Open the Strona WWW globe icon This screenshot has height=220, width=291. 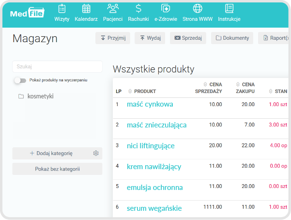(198, 9)
